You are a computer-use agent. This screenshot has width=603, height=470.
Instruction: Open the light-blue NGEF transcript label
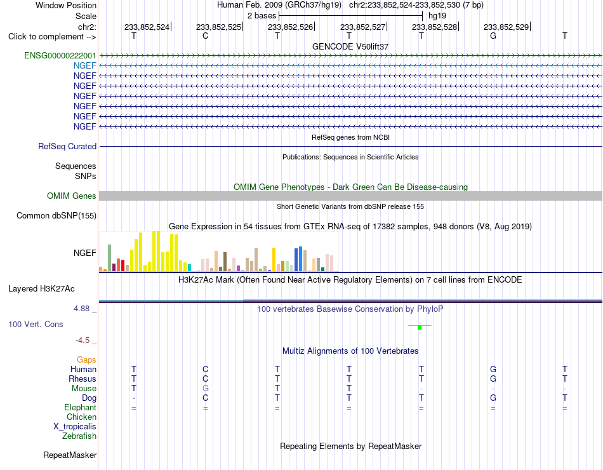(84, 65)
